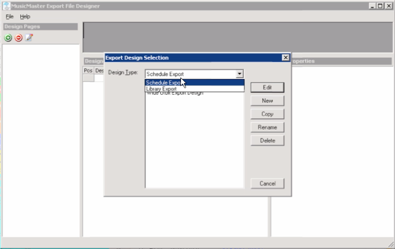Click the Rename button

tap(267, 128)
